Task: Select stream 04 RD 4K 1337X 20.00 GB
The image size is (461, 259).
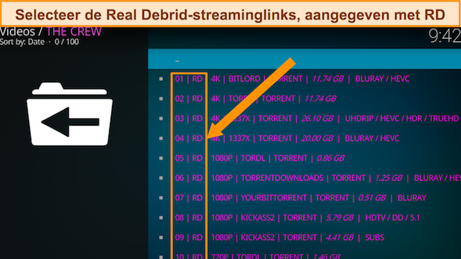Action: [304, 138]
